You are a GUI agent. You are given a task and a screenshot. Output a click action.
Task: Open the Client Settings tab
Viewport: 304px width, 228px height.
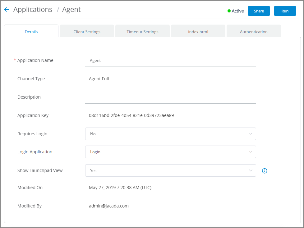pyautogui.click(x=87, y=31)
